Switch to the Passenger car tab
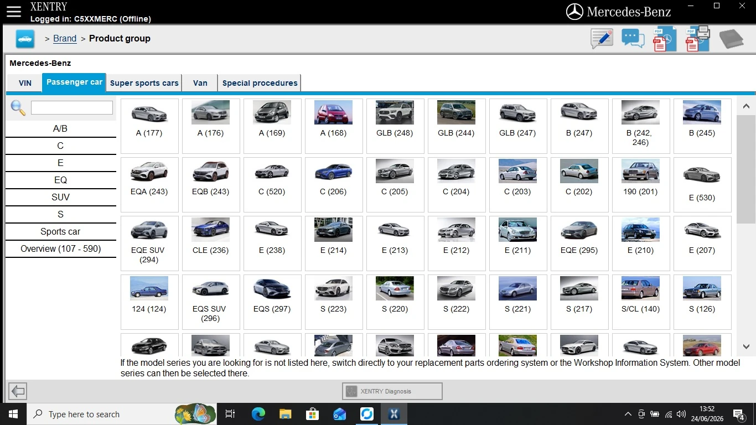The width and height of the screenshot is (756, 425). click(x=74, y=82)
